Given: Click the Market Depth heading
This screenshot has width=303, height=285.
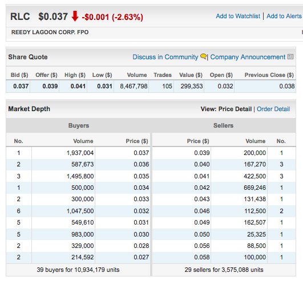Looking at the screenshot, I should pos(29,109).
